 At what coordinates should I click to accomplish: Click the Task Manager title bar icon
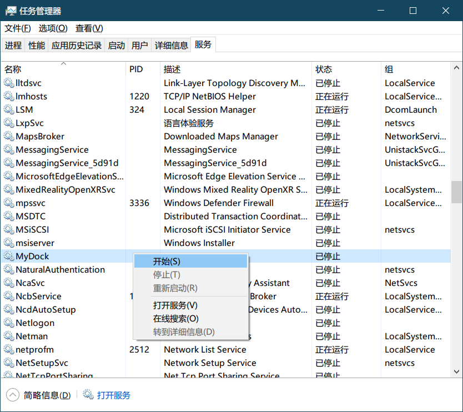click(x=11, y=11)
